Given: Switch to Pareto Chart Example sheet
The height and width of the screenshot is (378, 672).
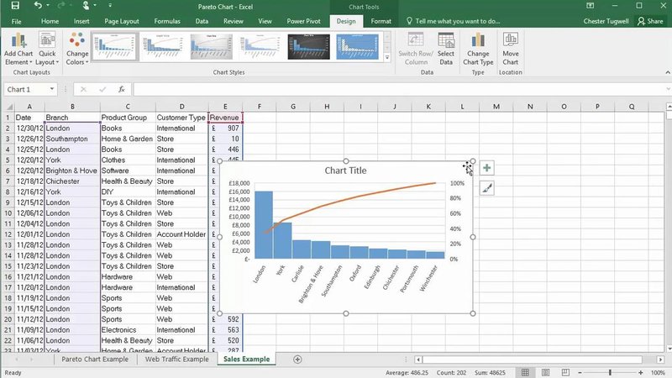Looking at the screenshot, I should point(97,360).
